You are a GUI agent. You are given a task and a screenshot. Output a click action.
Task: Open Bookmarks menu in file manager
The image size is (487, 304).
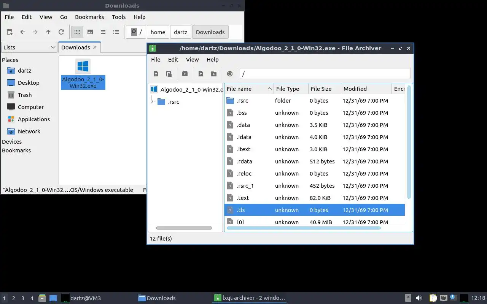pos(89,17)
